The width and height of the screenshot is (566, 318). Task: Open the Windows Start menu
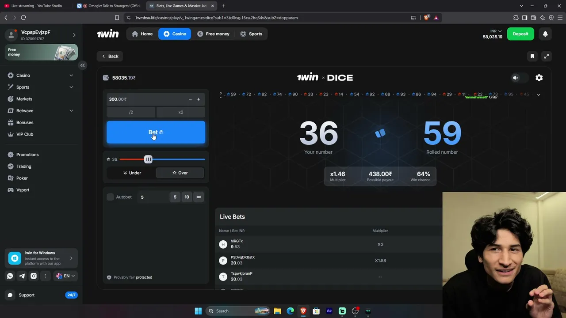pyautogui.click(x=198, y=311)
